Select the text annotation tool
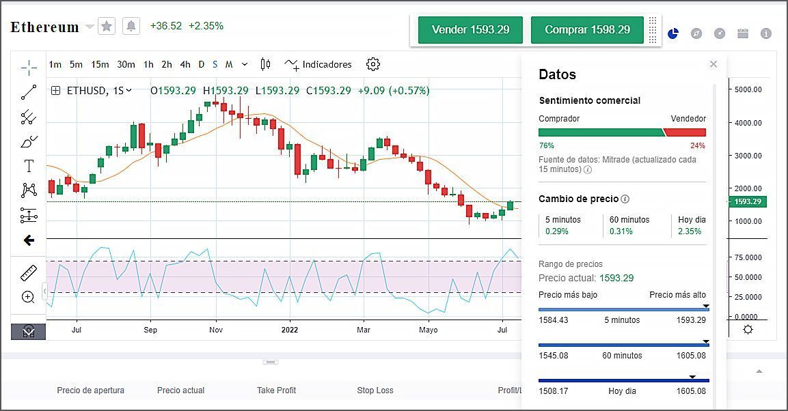788x411 pixels. [x=29, y=166]
